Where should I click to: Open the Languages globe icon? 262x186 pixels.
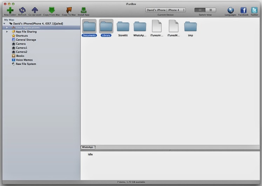[x=230, y=10]
